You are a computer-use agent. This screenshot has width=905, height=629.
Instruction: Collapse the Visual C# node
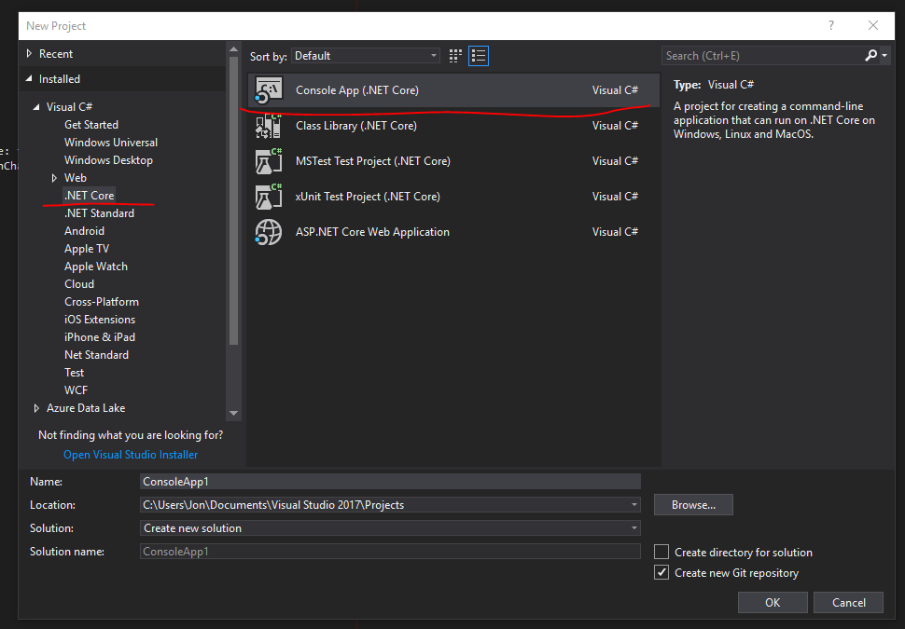(36, 106)
